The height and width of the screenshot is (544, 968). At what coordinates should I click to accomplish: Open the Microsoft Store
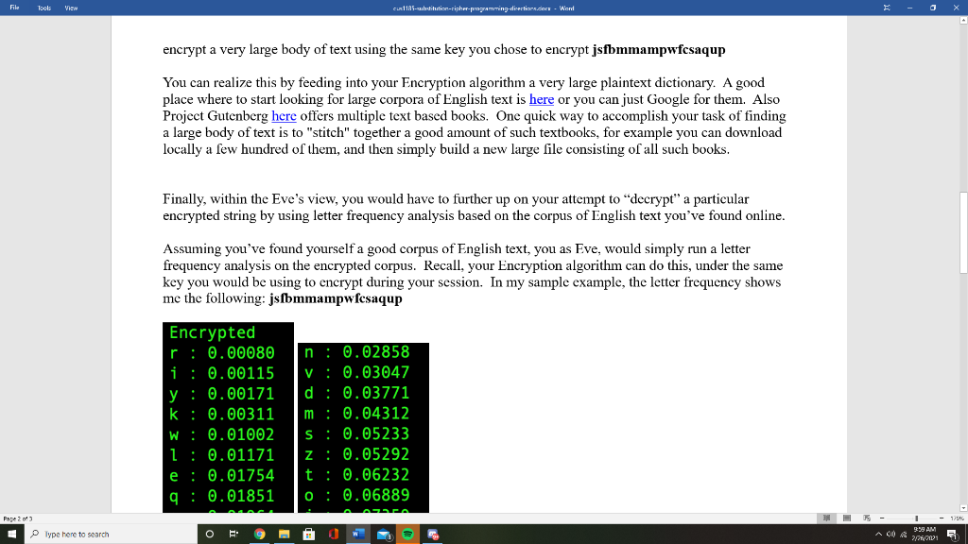point(309,534)
